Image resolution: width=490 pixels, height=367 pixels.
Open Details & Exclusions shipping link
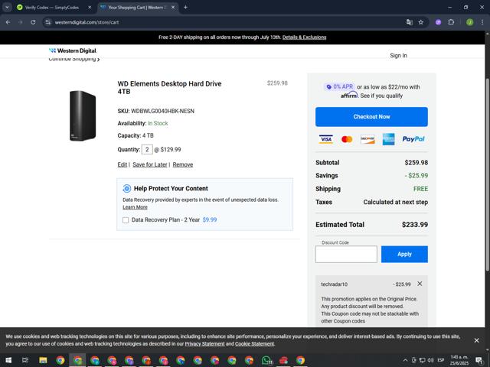coord(304,37)
